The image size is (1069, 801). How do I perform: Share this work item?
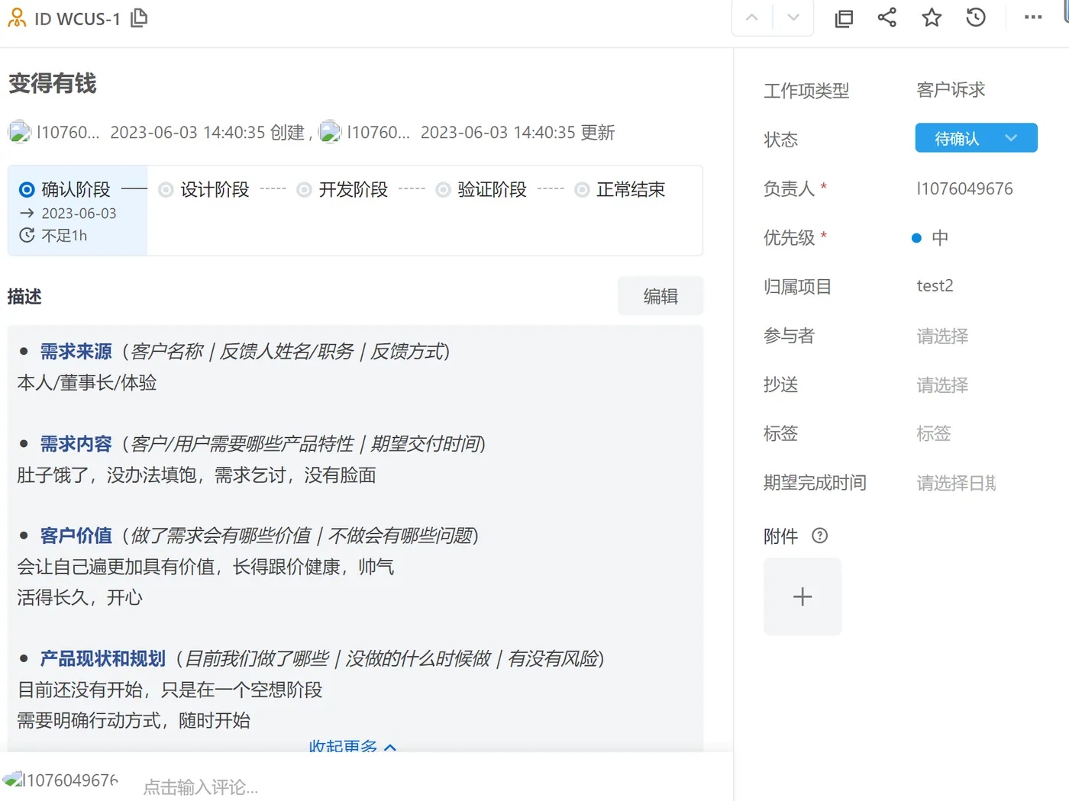887,18
